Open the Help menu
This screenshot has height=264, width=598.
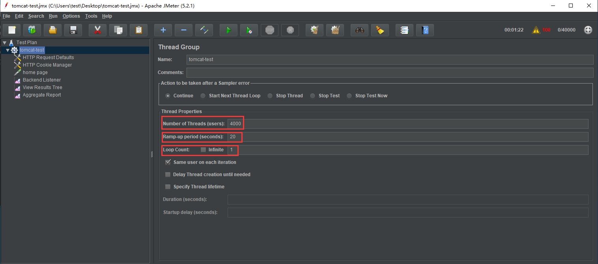(107, 16)
